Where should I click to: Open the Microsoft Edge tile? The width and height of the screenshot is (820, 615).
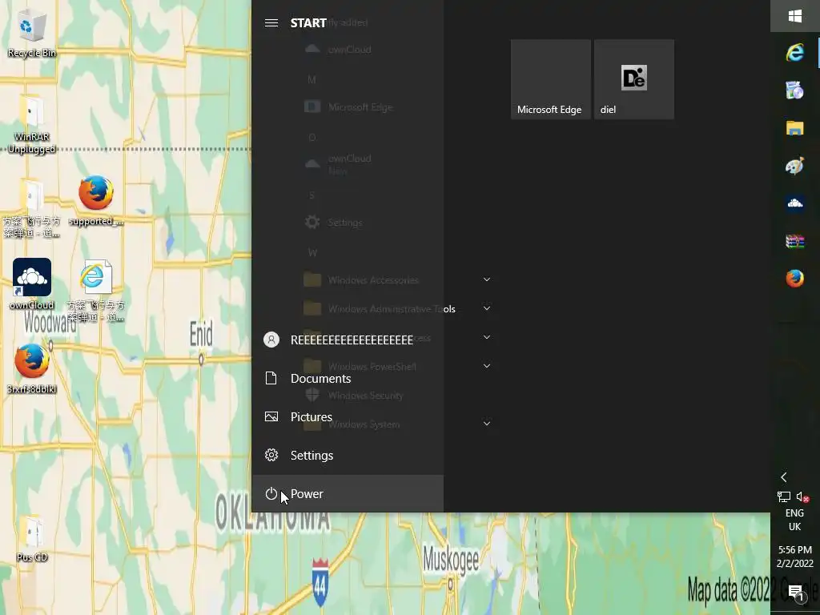tap(551, 79)
